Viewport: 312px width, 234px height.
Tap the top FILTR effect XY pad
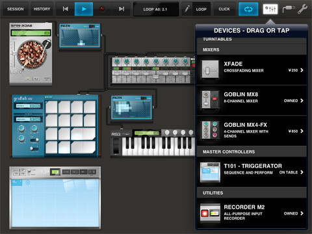[x=80, y=38]
